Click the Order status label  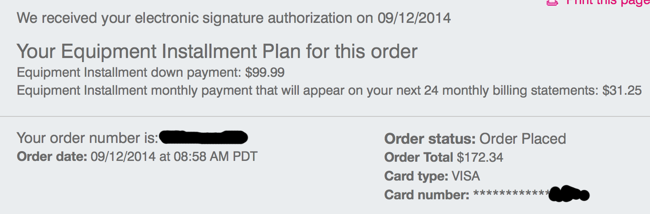(x=430, y=139)
